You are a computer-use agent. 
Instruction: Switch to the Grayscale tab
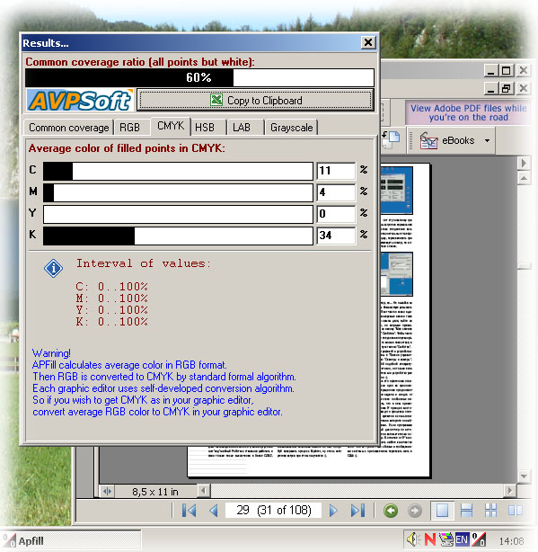[291, 128]
